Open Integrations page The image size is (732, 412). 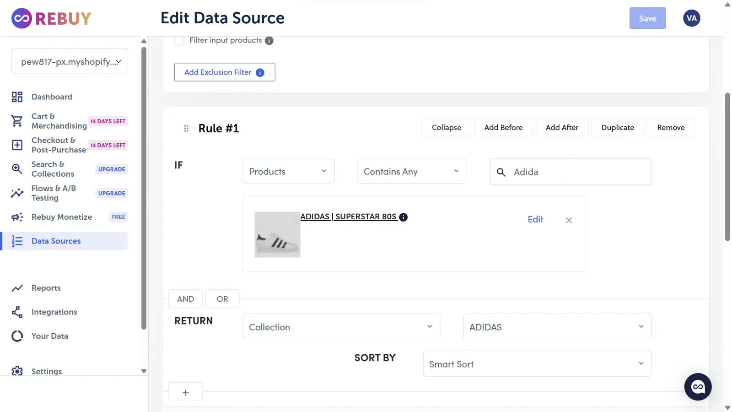click(x=54, y=312)
